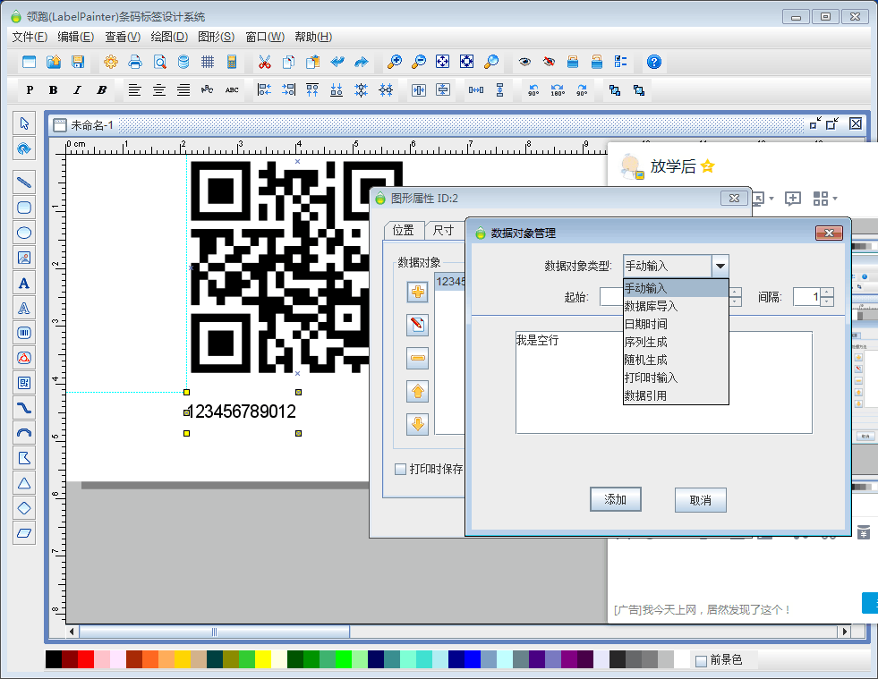Toggle bold B text formatting
This screenshot has height=679, width=878.
53,89
